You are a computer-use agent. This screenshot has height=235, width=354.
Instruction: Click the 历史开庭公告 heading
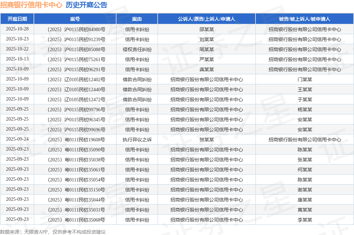click(86, 5)
